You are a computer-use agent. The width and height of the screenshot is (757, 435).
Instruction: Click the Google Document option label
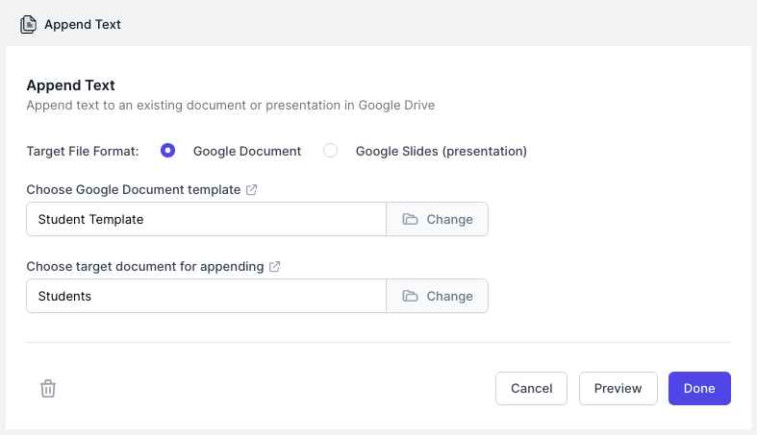point(247,152)
